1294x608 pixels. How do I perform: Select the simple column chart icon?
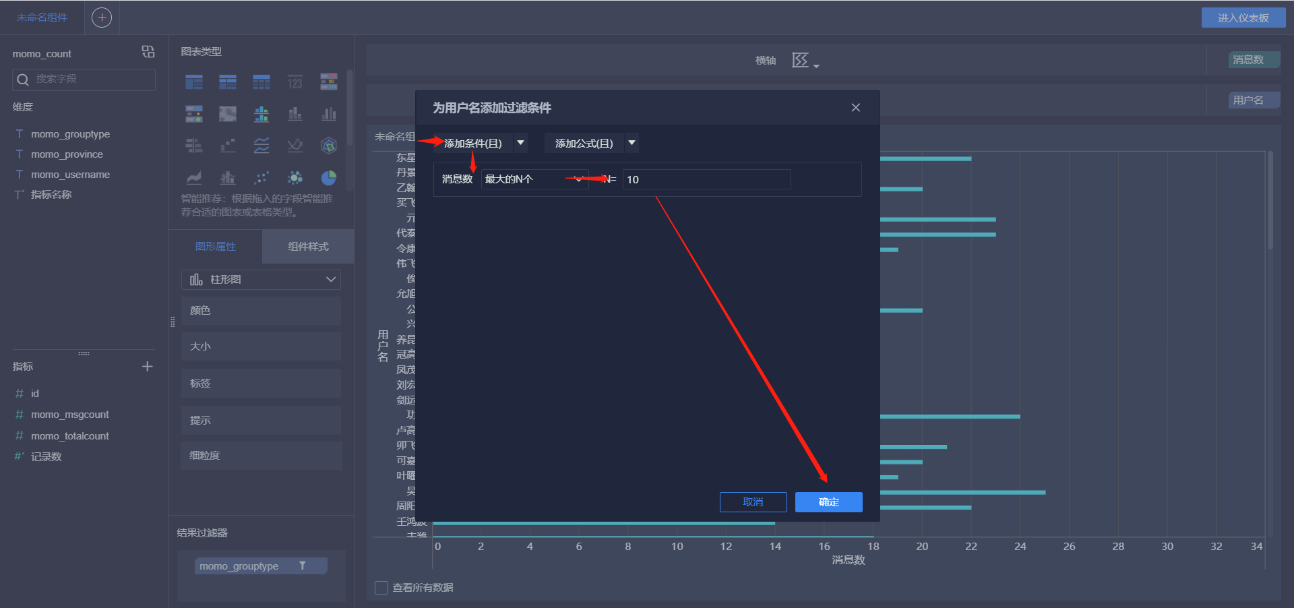pyautogui.click(x=329, y=114)
